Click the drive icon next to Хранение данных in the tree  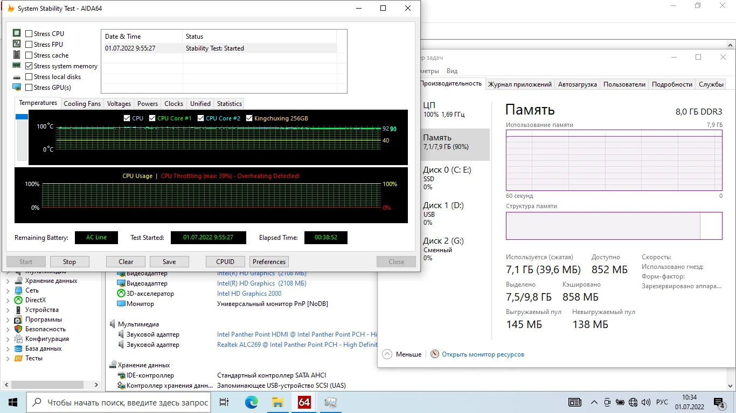tap(18, 281)
